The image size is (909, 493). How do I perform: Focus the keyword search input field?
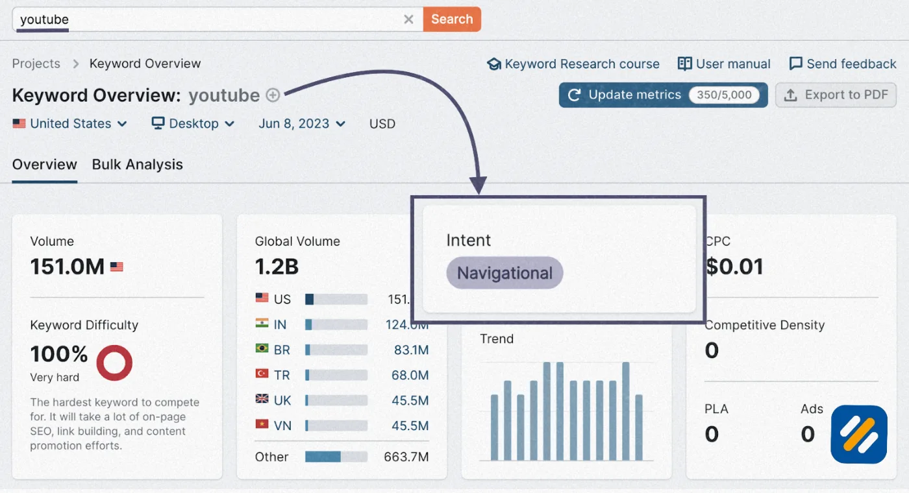coord(218,19)
